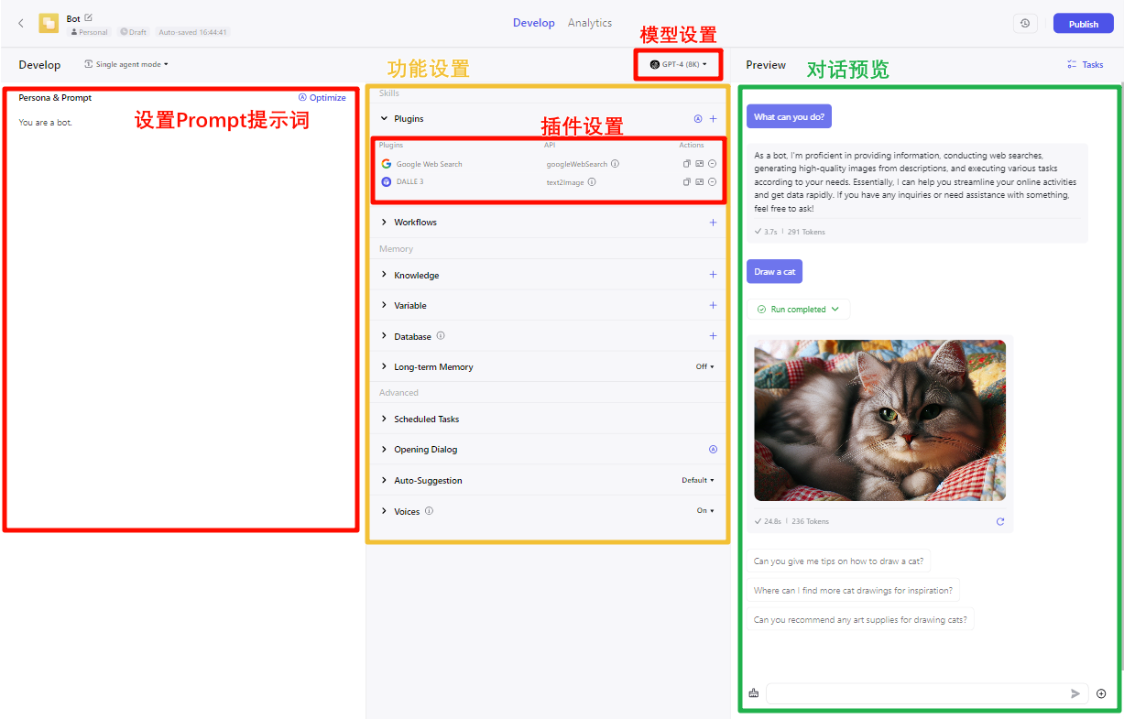The width and height of the screenshot is (1124, 719).
Task: Show the Database info tooltip icon
Action: pyautogui.click(x=441, y=335)
